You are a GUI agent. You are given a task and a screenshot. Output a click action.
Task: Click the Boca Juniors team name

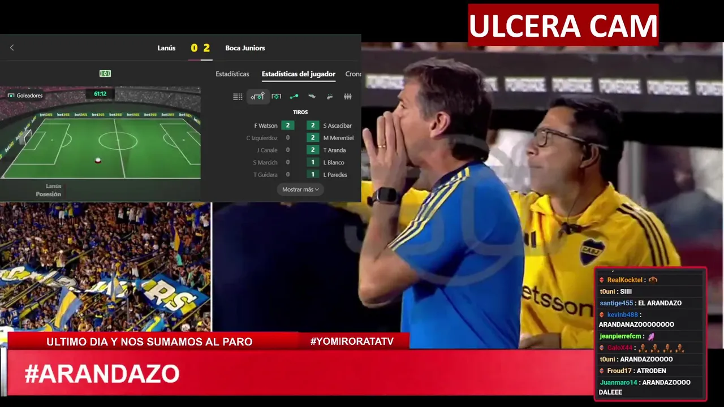tap(245, 48)
